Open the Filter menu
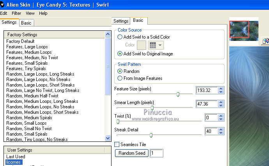Viewport: 269px width, 166px height. point(16,13)
